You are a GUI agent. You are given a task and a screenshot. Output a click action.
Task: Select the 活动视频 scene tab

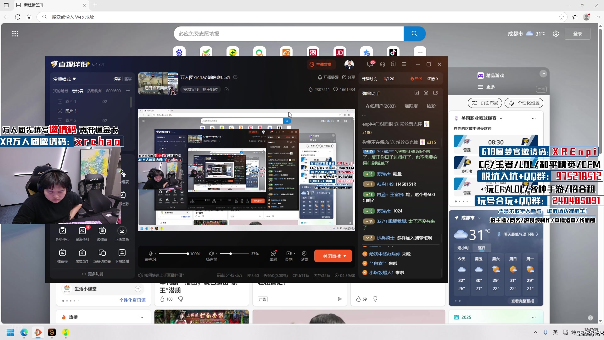pos(95,91)
